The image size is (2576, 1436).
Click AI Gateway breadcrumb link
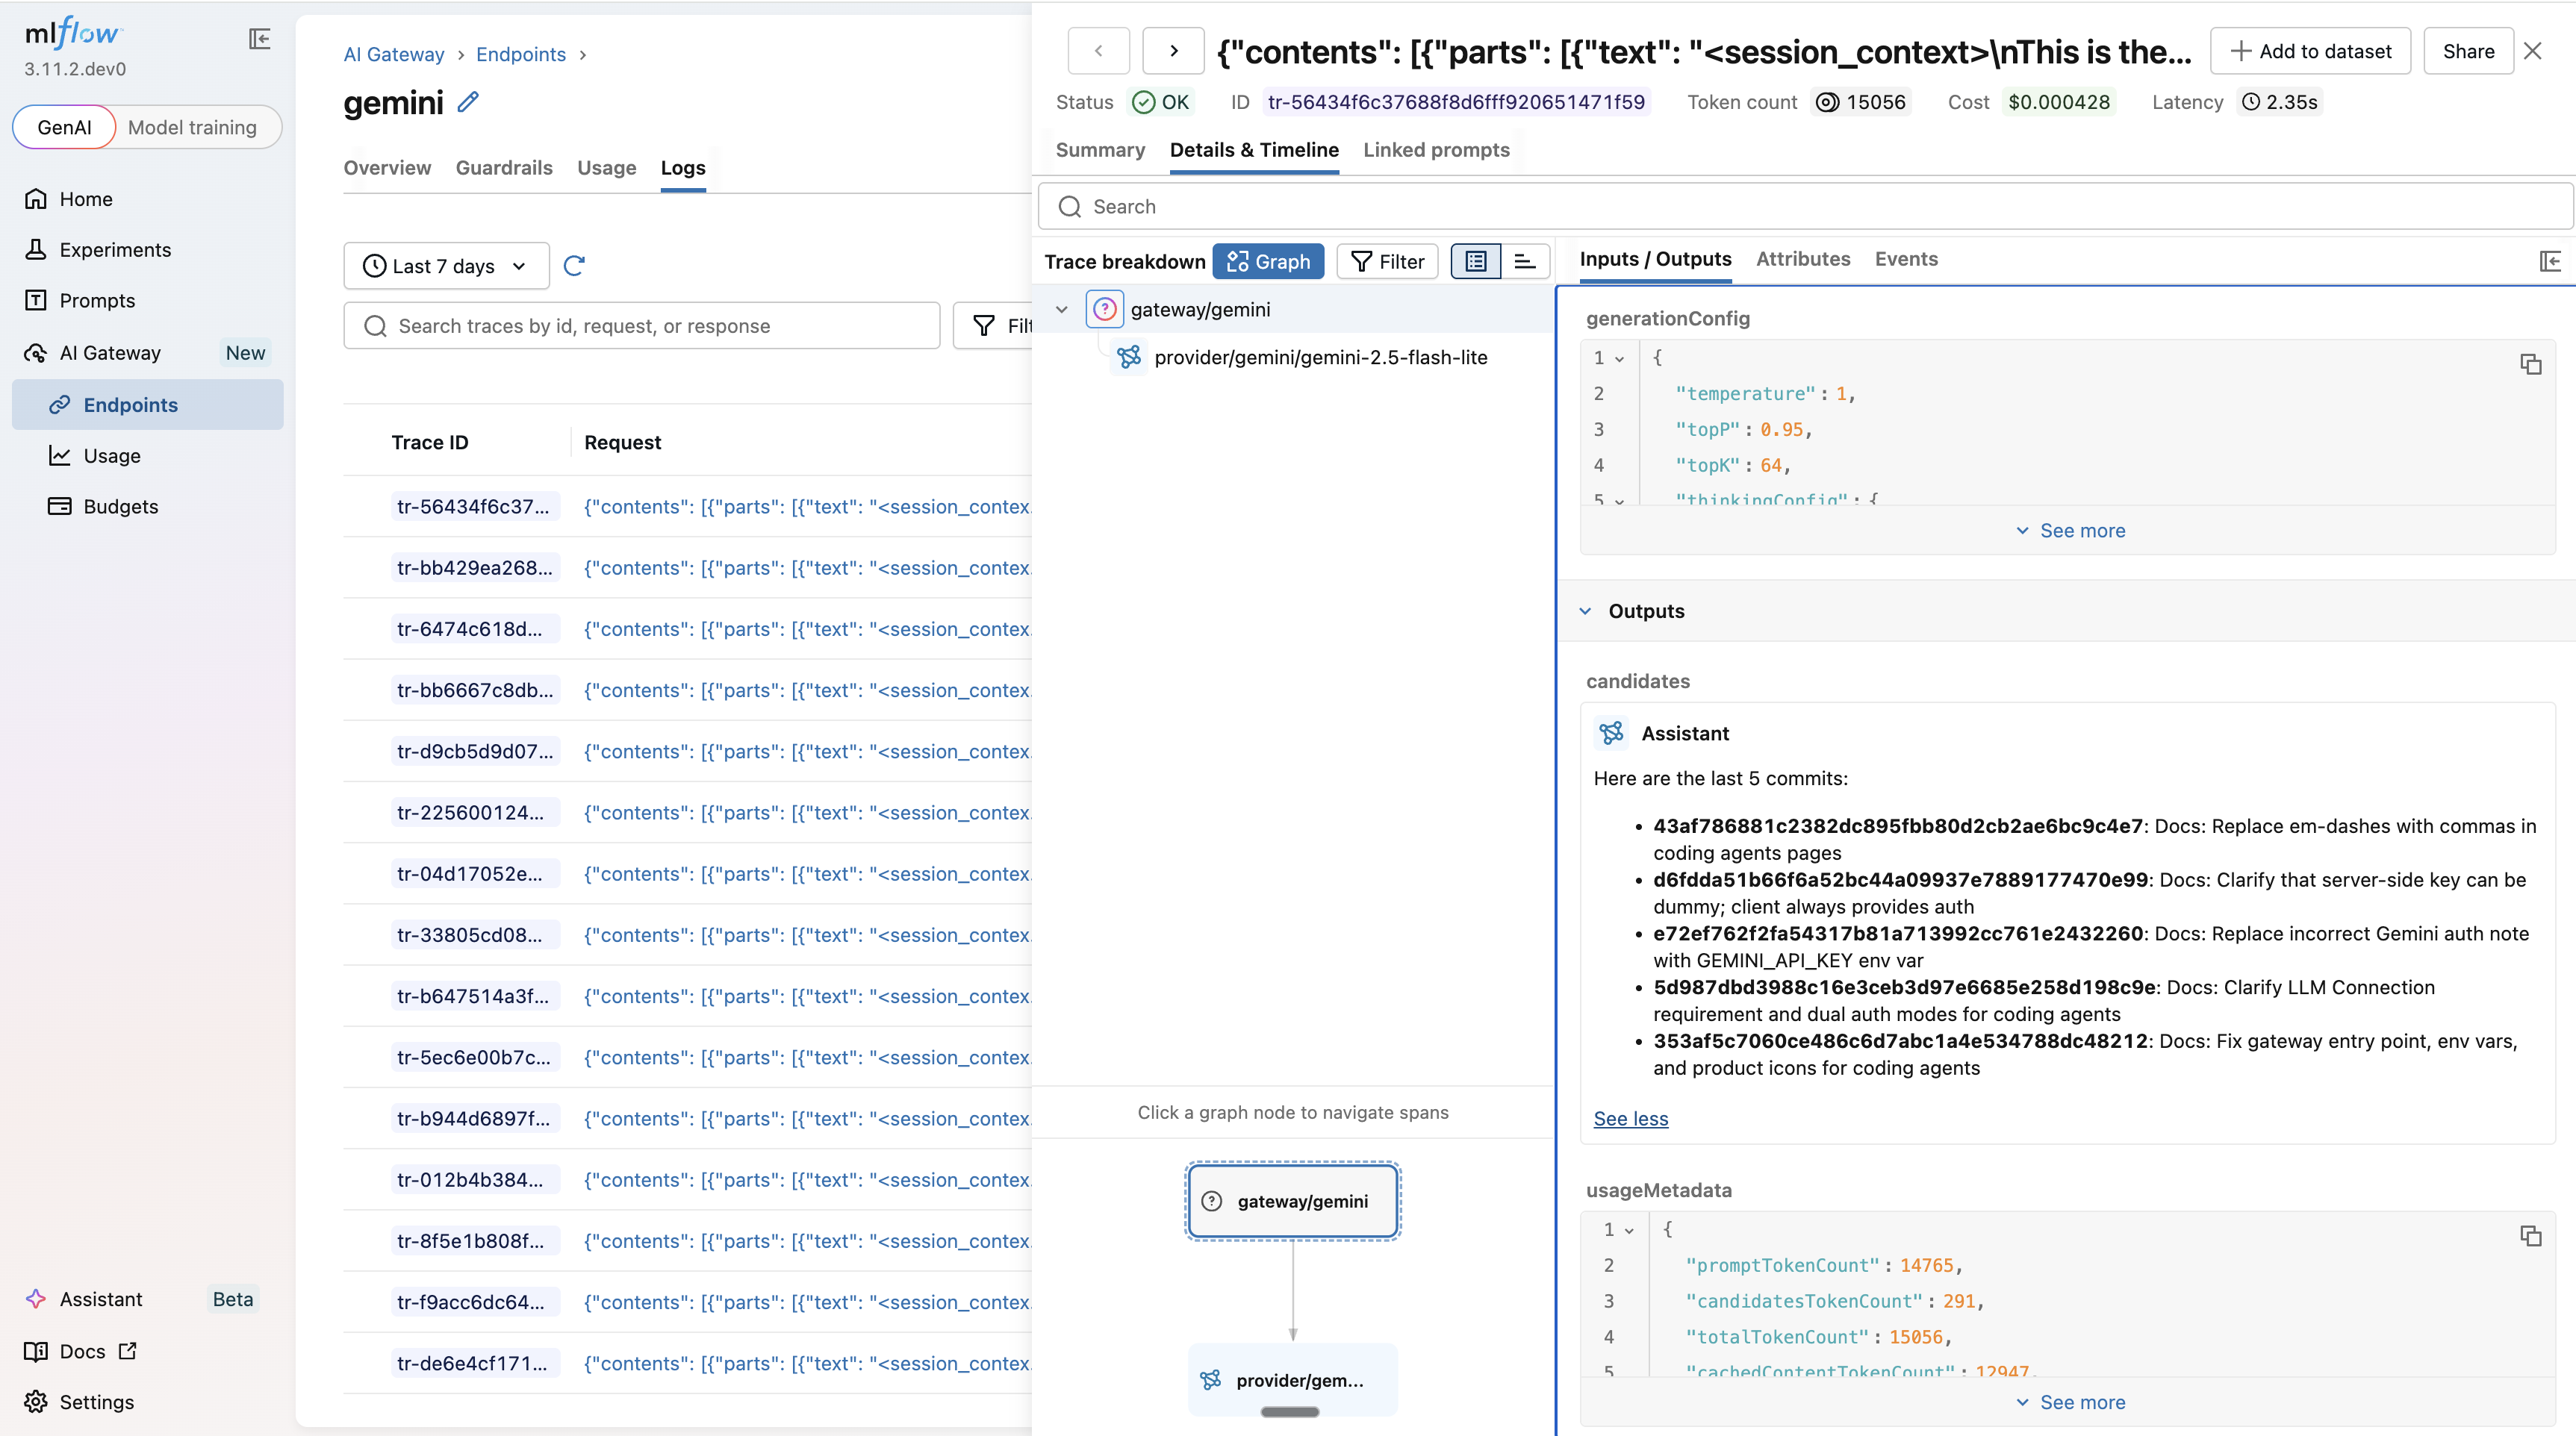coord(394,55)
